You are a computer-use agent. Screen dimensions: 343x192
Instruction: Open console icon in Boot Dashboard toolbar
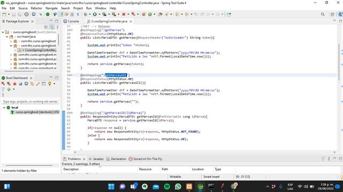click(26, 84)
